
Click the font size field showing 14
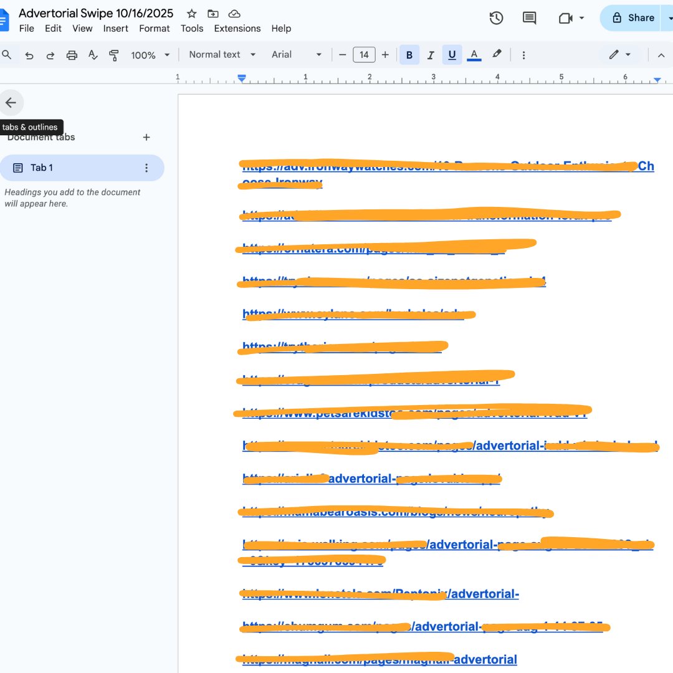(364, 55)
